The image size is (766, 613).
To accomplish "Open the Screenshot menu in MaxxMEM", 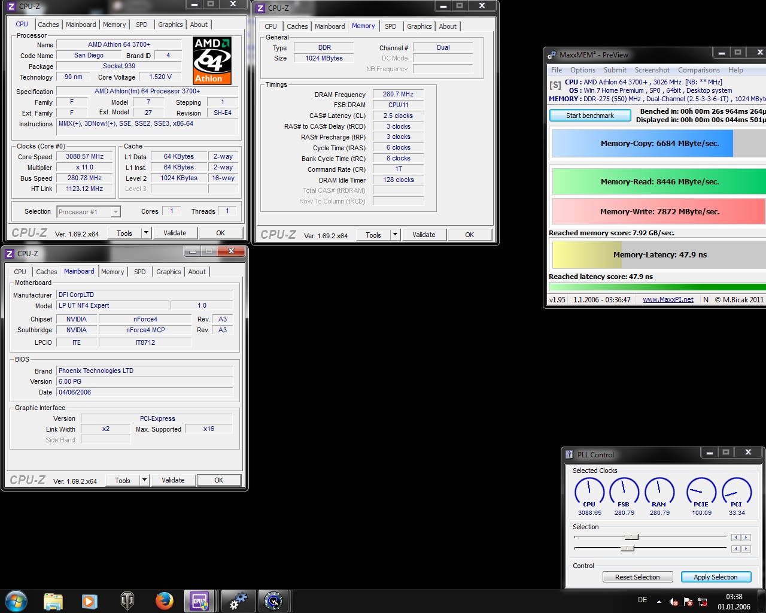I will 652,70.
